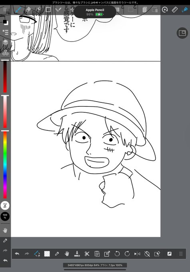Open the document pages icon in top toolbar
Screen dimensions: 190x272
point(144,10)
